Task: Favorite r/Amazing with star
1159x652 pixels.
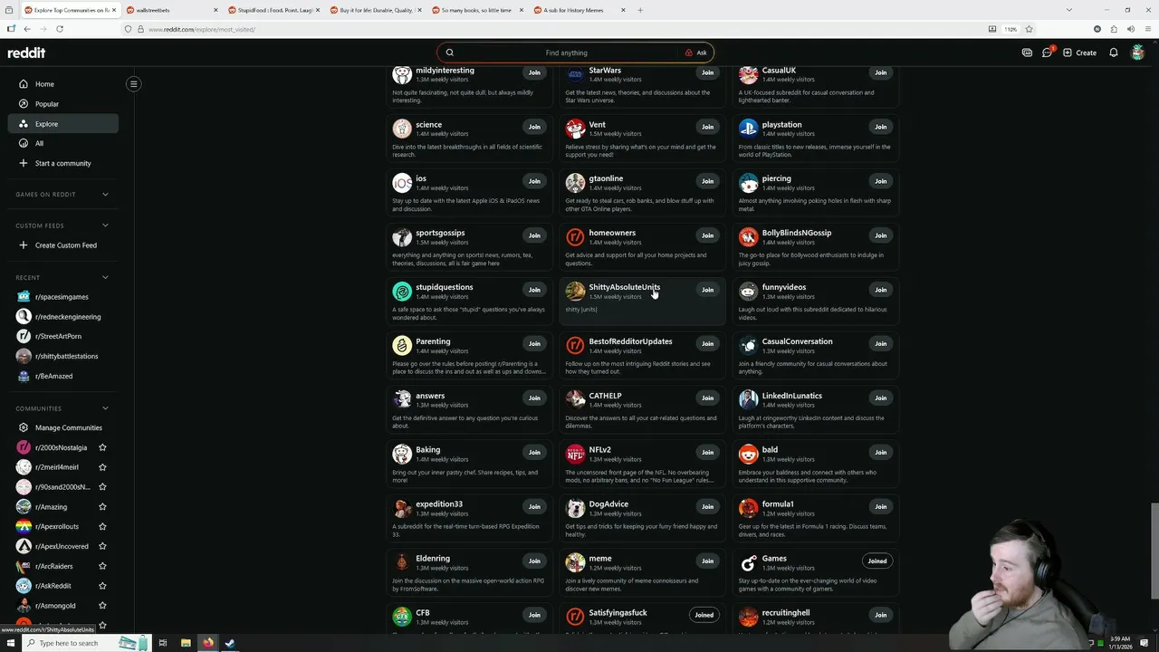Action: coord(102,507)
